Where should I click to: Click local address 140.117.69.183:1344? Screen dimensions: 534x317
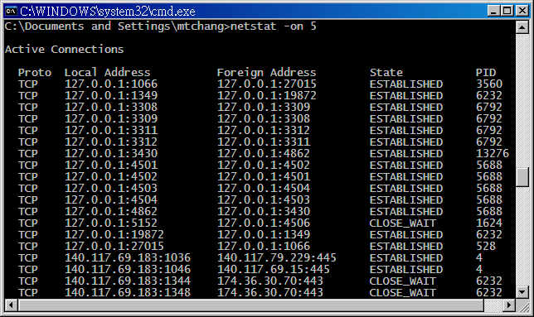(x=128, y=281)
